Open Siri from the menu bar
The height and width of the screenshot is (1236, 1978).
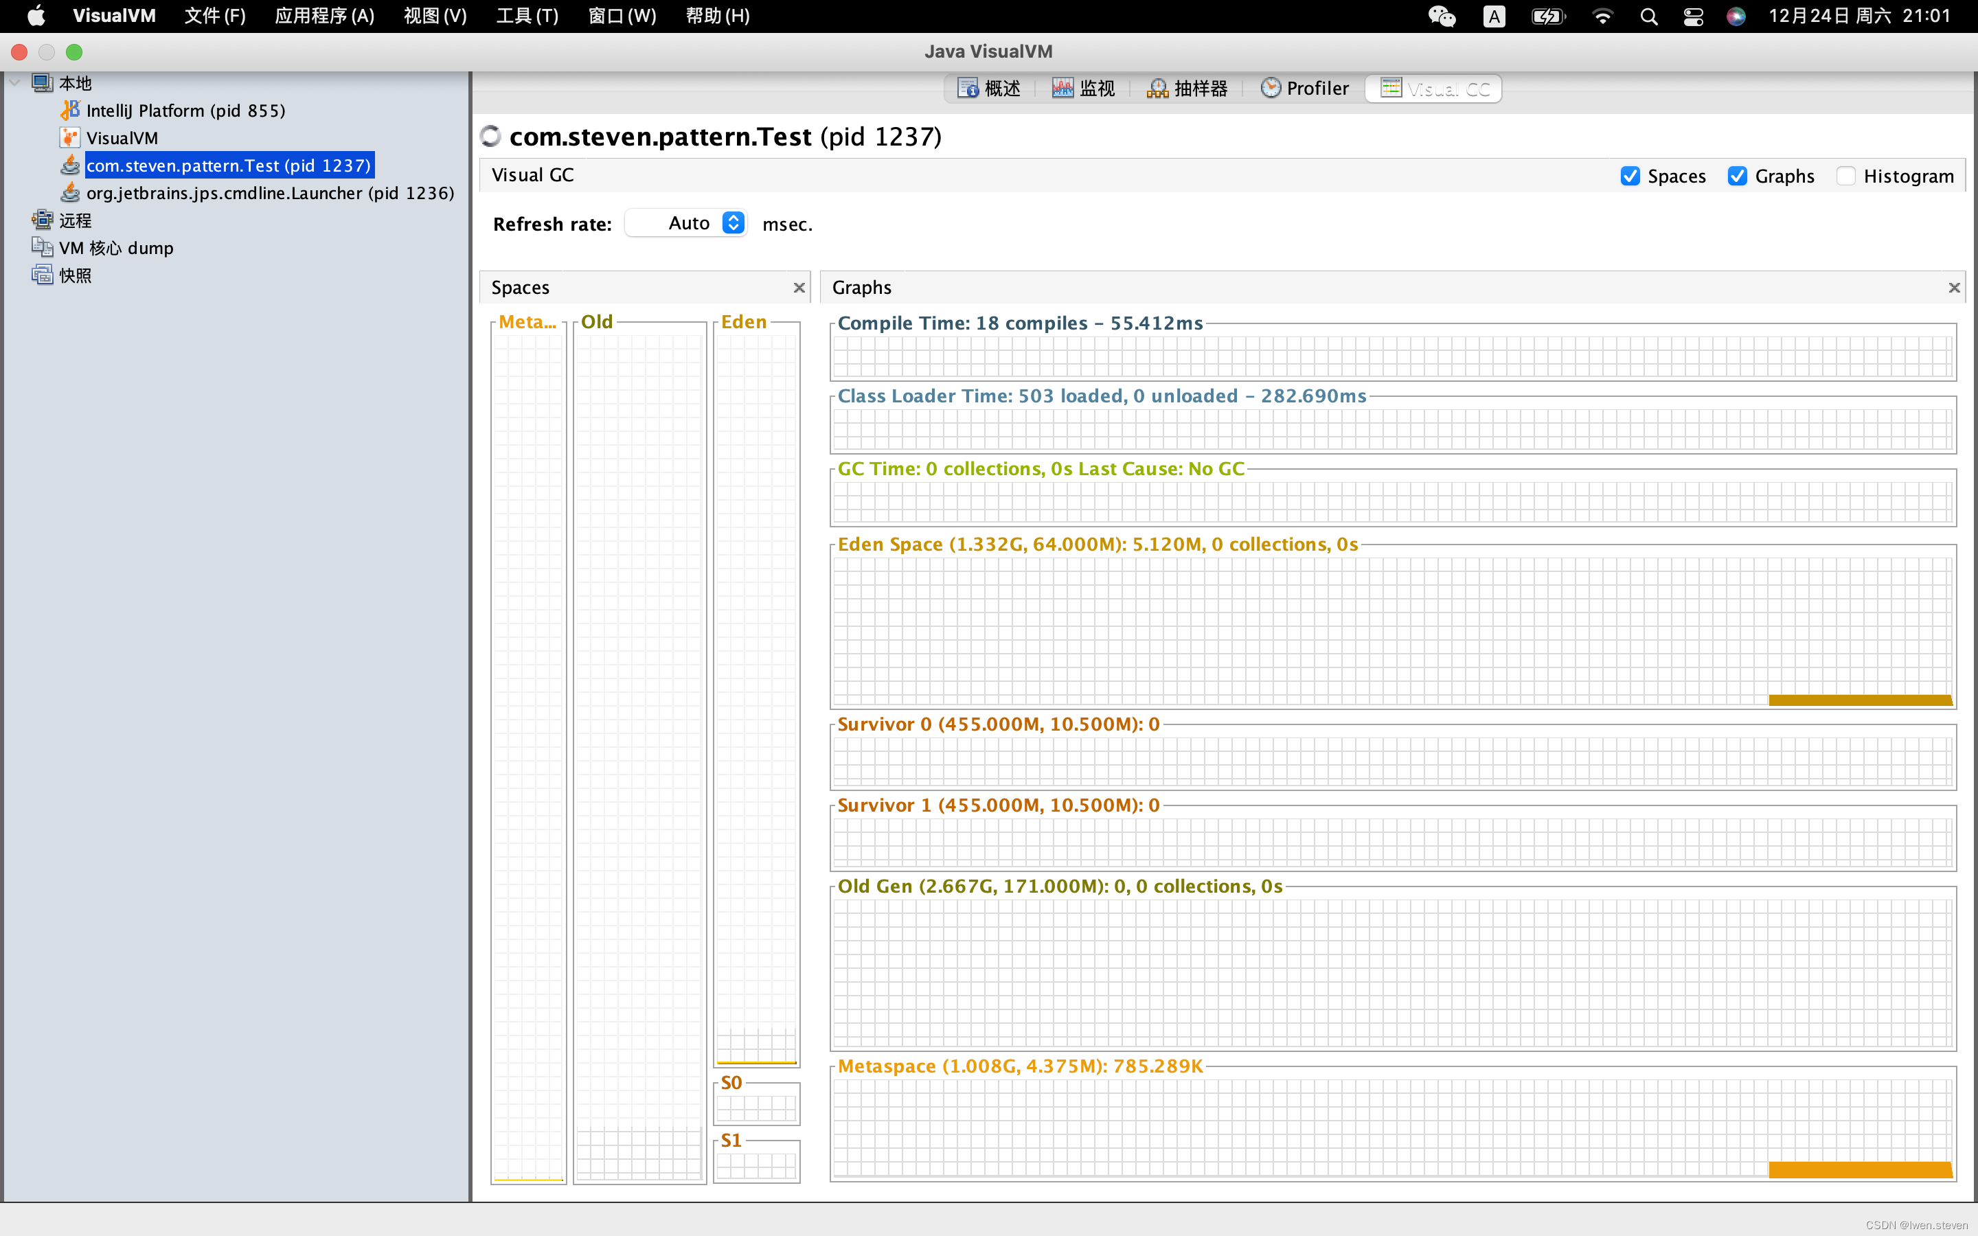(x=1736, y=16)
